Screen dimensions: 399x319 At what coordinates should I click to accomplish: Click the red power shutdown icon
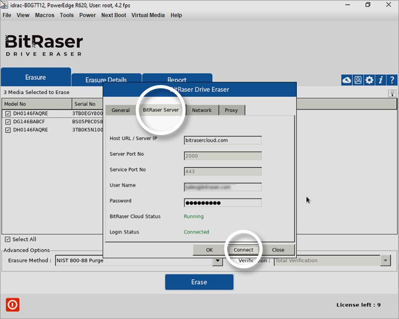click(x=12, y=305)
